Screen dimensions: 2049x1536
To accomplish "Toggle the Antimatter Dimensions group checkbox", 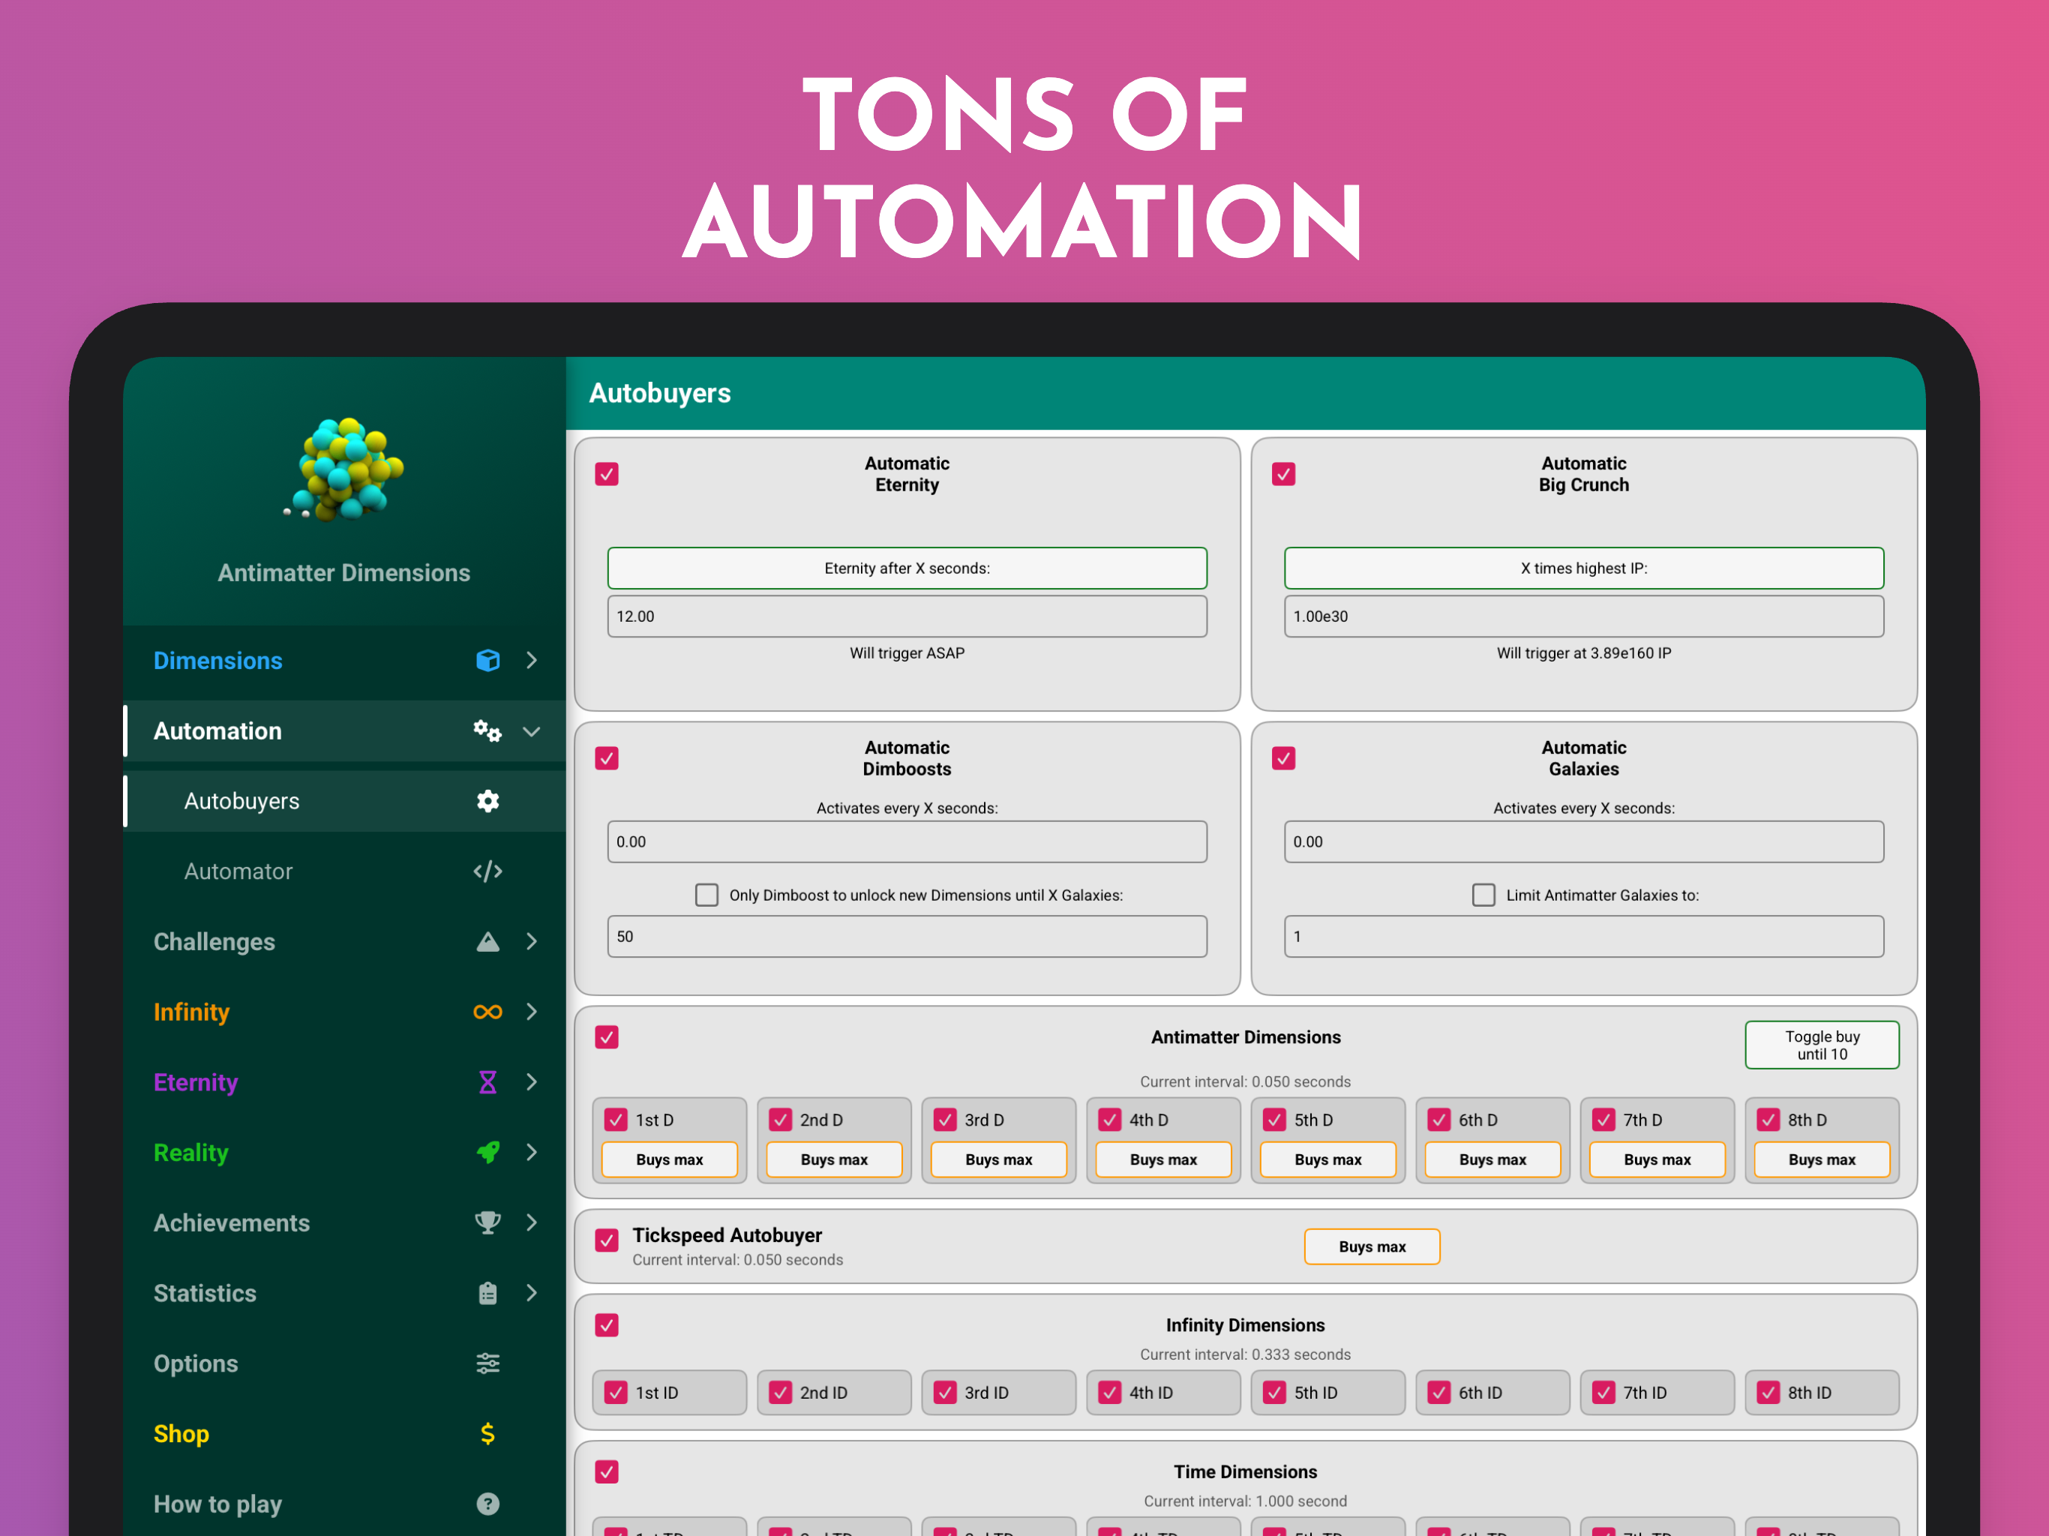I will point(607,1037).
